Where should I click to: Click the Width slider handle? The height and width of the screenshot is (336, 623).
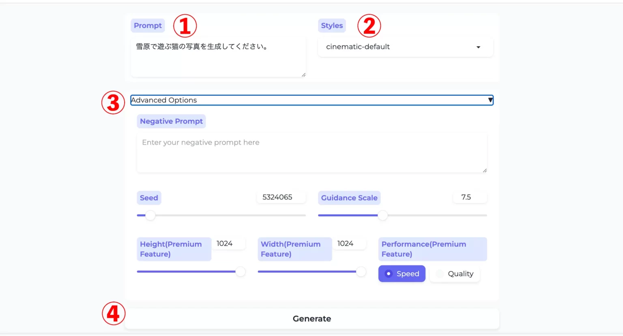pos(361,271)
